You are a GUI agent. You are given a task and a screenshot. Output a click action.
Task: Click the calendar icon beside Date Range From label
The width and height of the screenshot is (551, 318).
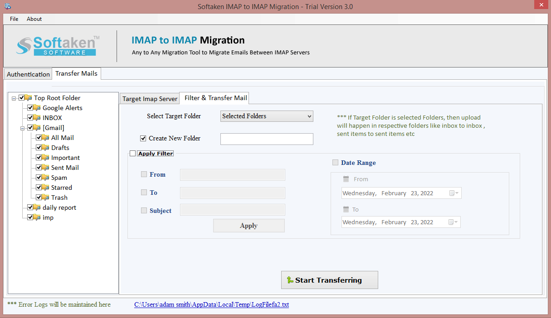pyautogui.click(x=346, y=179)
